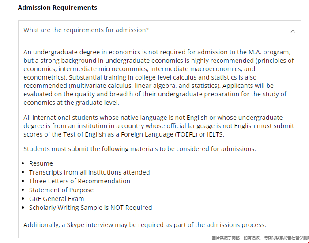Collapse the admission requirements chevron arrow
The width and height of the screenshot is (309, 243).
(293, 31)
